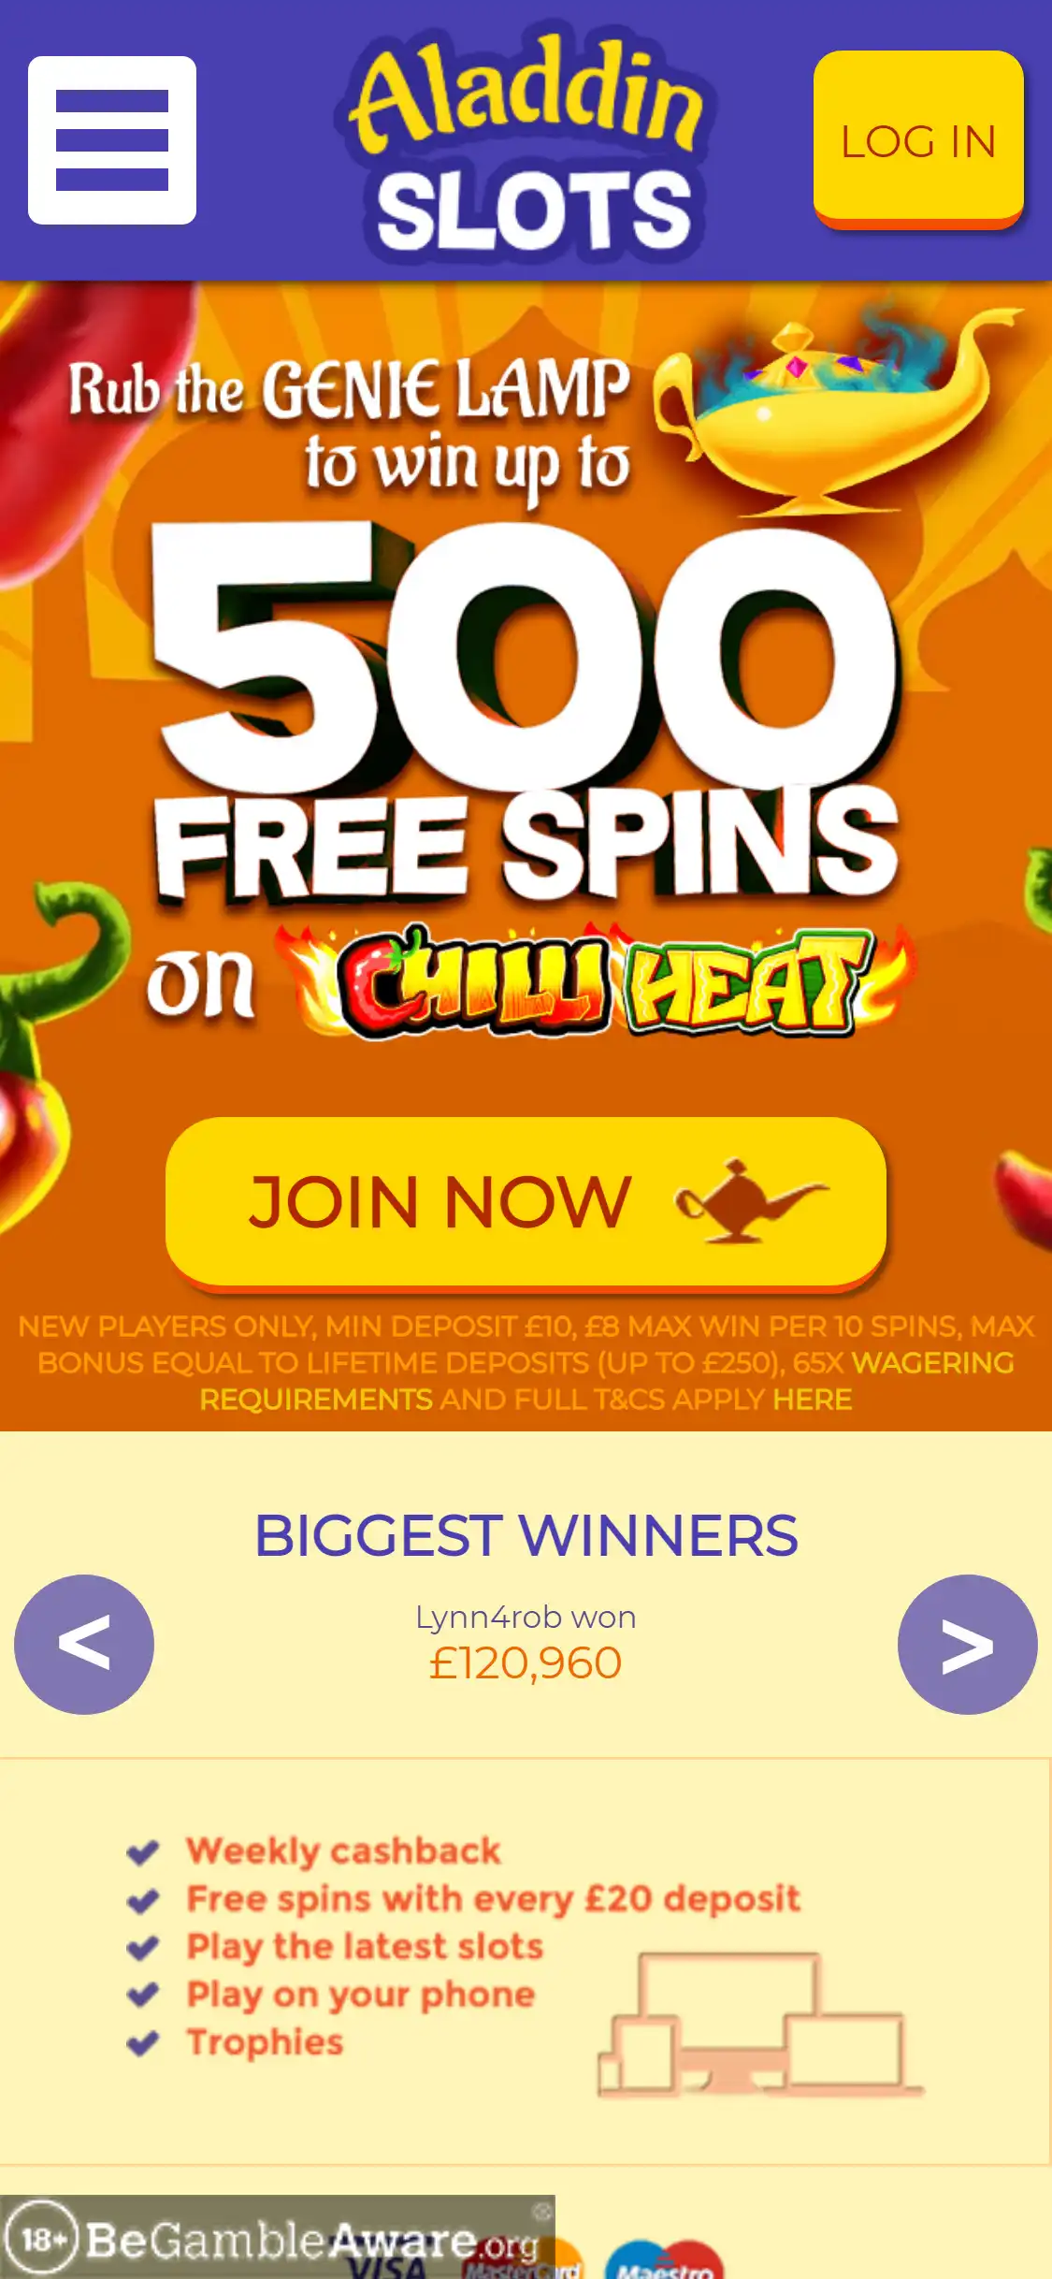The height and width of the screenshot is (2279, 1052).
Task: Click the checkmark beside Trophies
Action: 142,2043
